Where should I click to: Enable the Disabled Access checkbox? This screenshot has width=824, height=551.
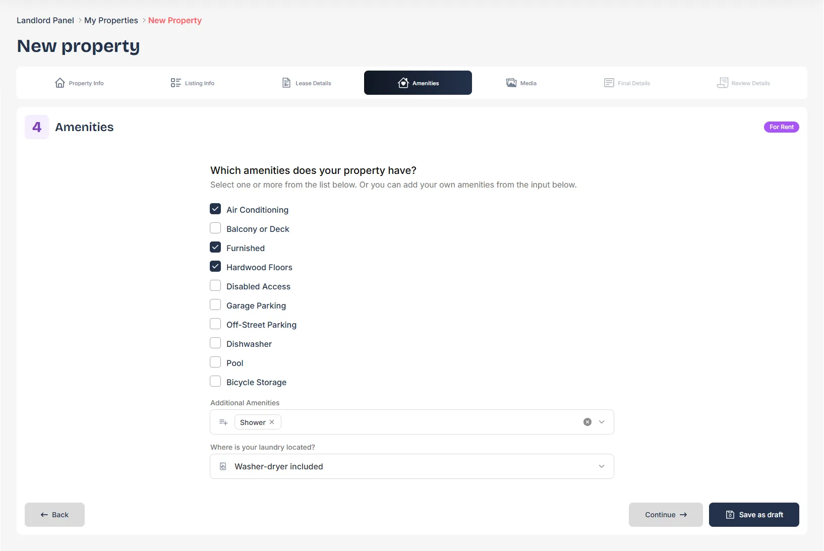click(215, 285)
